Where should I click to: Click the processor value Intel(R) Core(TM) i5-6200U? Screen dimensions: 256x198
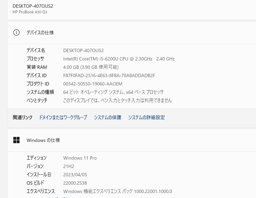(x=119, y=59)
